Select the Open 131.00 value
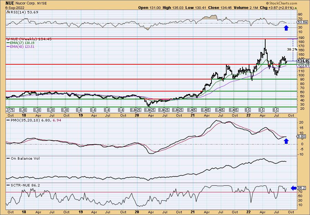The width and height of the screenshot is (310, 215). click(x=149, y=8)
